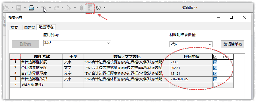This screenshot has height=102, width=256.
Task: Select the 合计边界框长度 property name cell
Action: pyautogui.click(x=42, y=62)
